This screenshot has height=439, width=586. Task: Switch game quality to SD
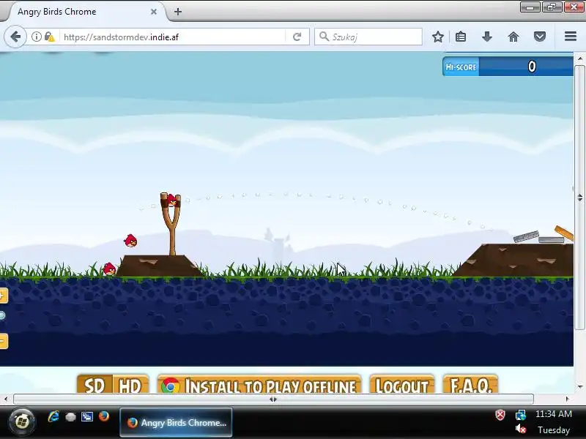tap(94, 385)
